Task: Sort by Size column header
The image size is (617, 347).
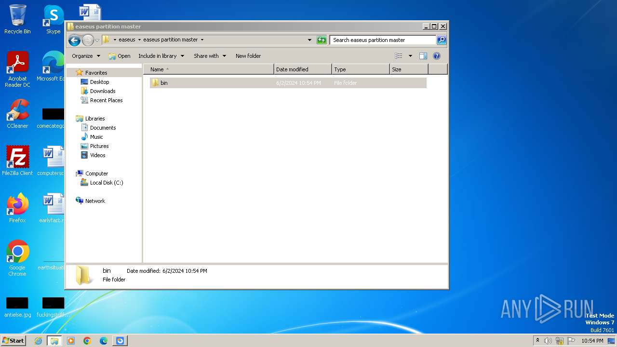Action: click(x=409, y=69)
